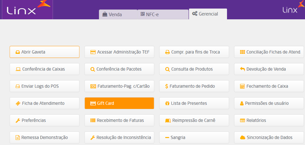Image resolution: width=305 pixels, height=145 pixels.
Task: Switch to the Venda tab
Action: pyautogui.click(x=112, y=14)
